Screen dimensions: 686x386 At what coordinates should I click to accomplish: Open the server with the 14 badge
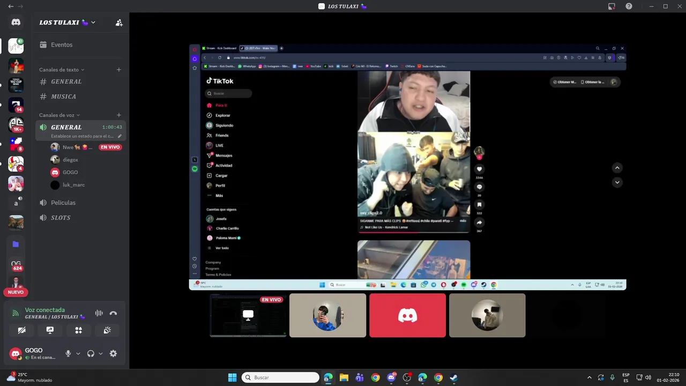pyautogui.click(x=16, y=106)
